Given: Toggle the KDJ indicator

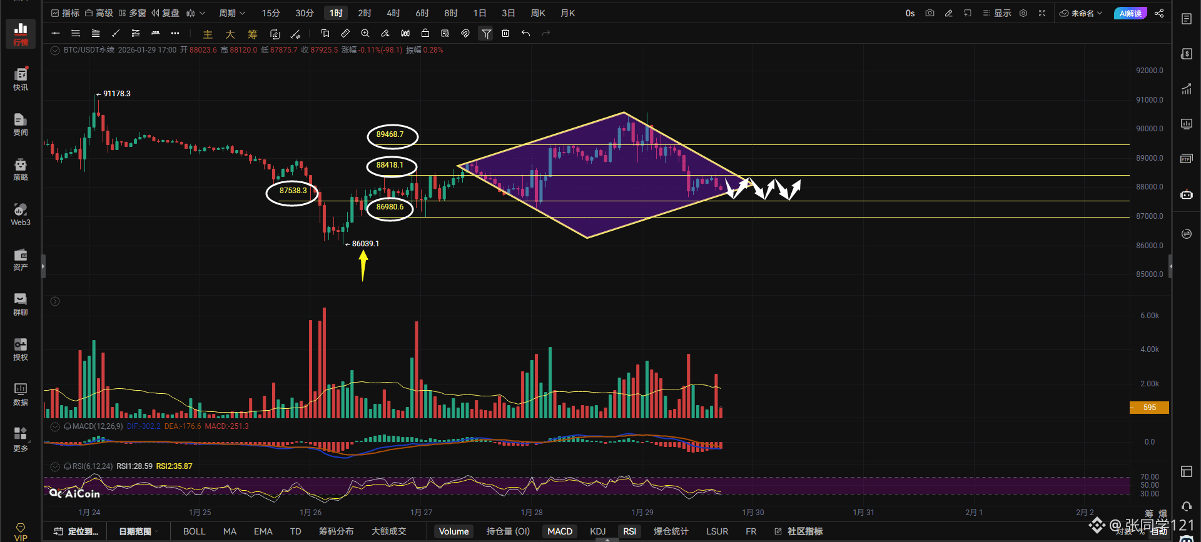Looking at the screenshot, I should 598,531.
